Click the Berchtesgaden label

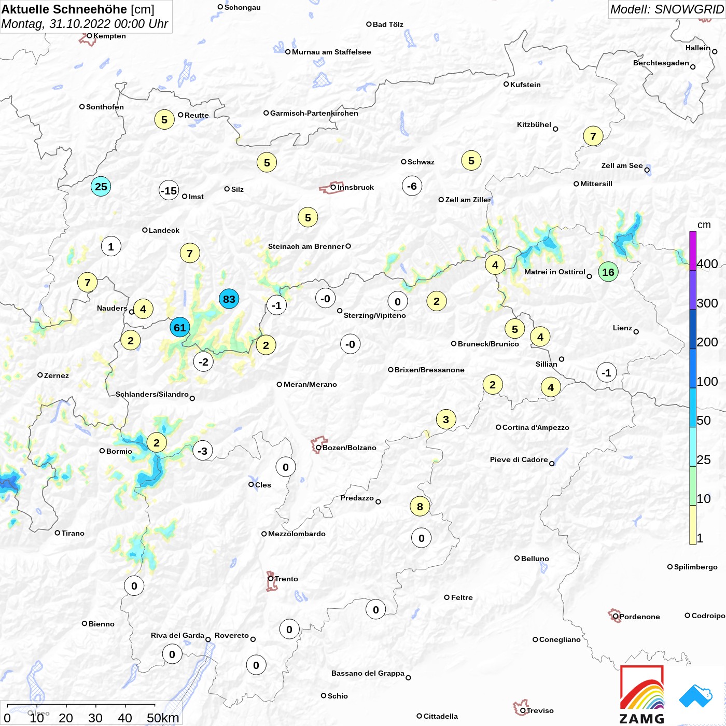(661, 63)
